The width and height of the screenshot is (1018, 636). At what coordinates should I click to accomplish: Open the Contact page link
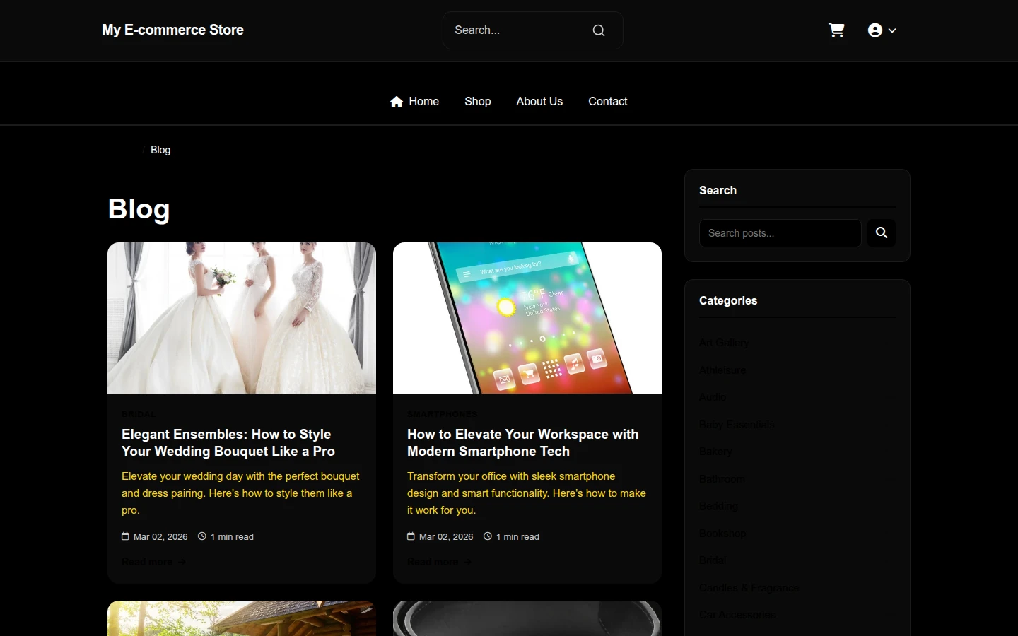click(x=608, y=102)
